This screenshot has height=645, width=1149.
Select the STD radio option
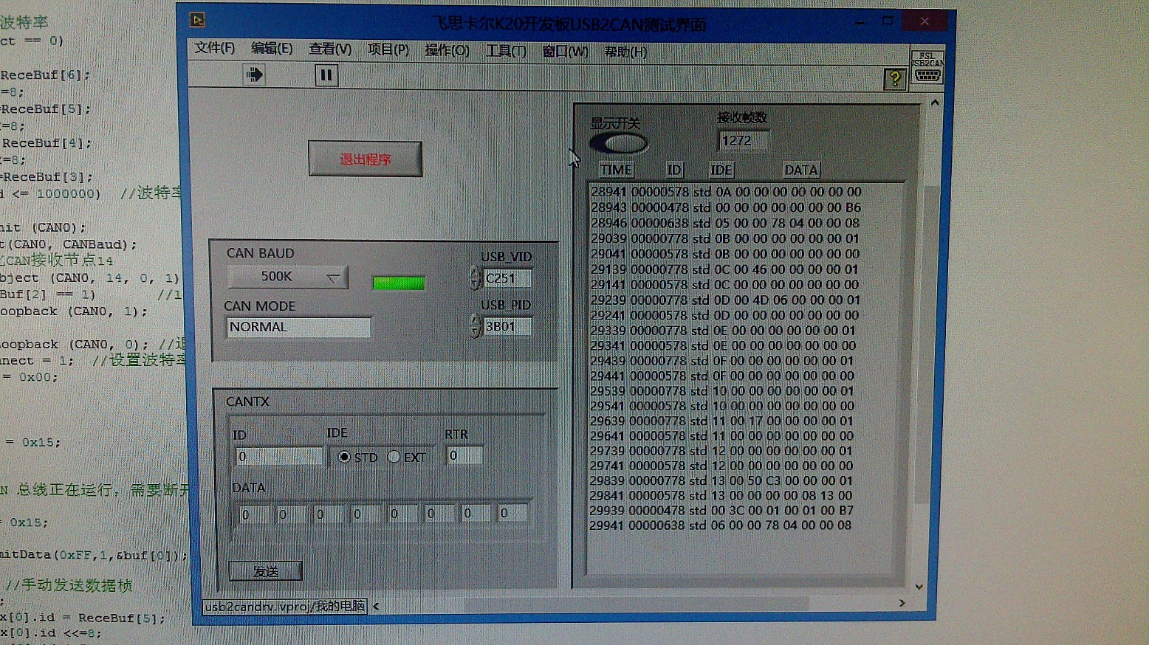pyautogui.click(x=344, y=457)
